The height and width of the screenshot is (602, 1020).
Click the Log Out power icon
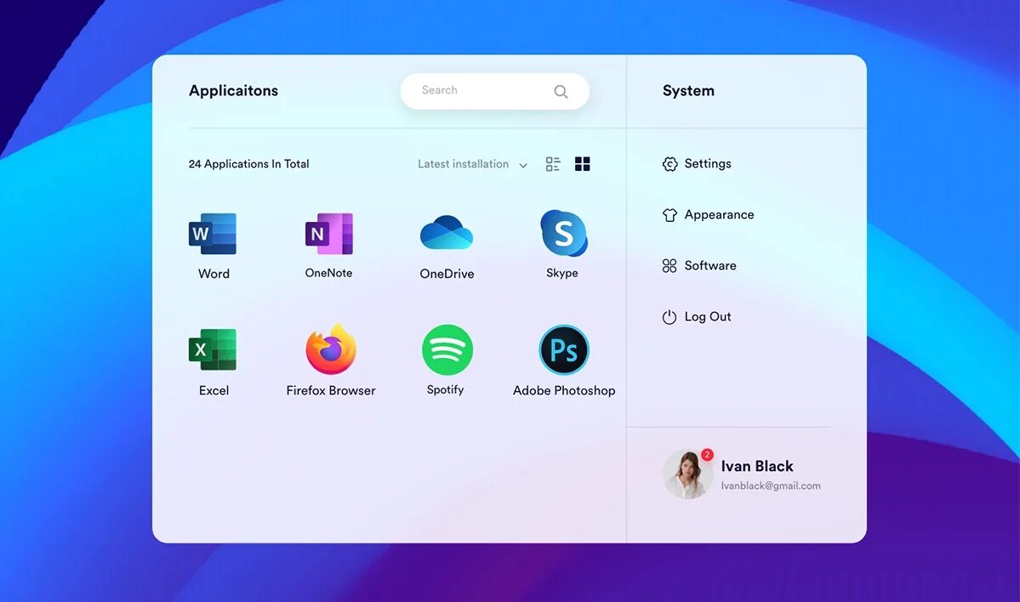point(670,317)
